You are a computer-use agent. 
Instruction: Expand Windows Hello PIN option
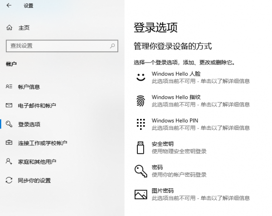(x=192, y=124)
